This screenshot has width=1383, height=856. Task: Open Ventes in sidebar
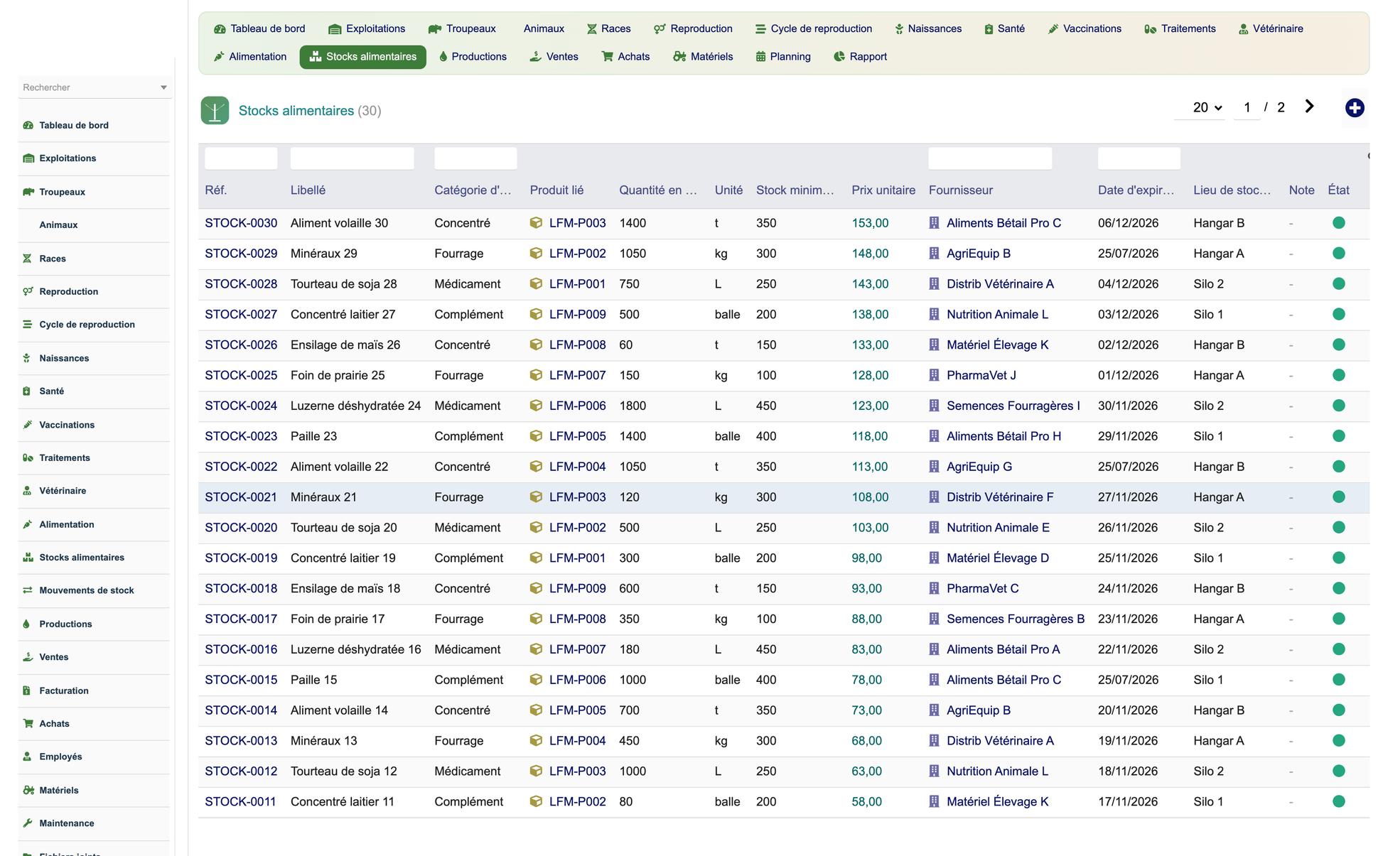coord(54,657)
